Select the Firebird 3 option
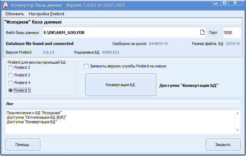 (11, 75)
